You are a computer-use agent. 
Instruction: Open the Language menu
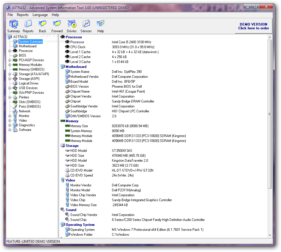tap(40, 15)
